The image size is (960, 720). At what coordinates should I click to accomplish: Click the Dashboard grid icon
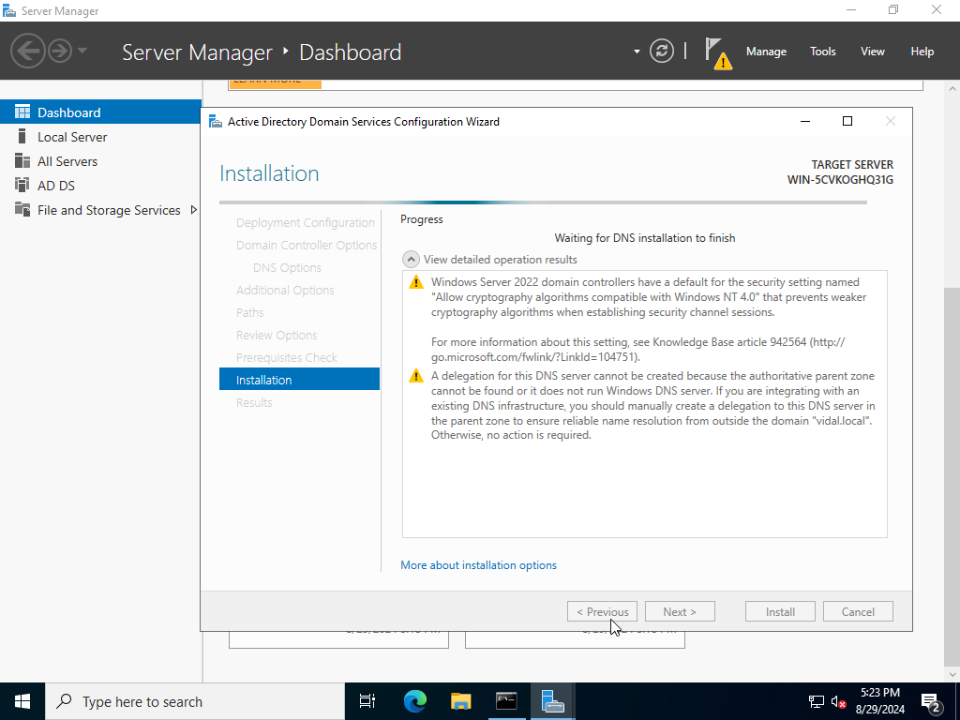point(22,112)
